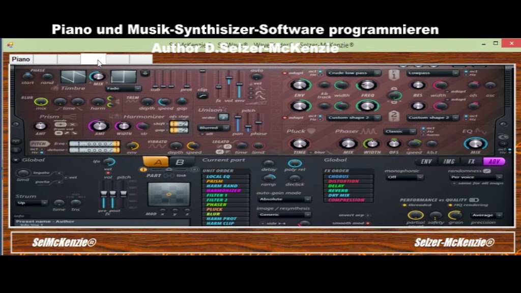This screenshot has width=521, height=293.
Task: Enable HQ rendering option
Action: 450,206
